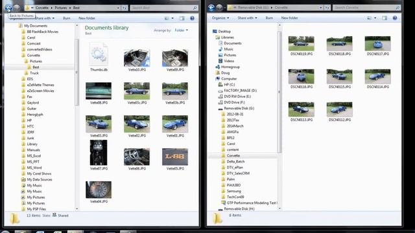Open the 2014March folder on Removable Disk
The height and width of the screenshot is (233, 415).
(235, 126)
